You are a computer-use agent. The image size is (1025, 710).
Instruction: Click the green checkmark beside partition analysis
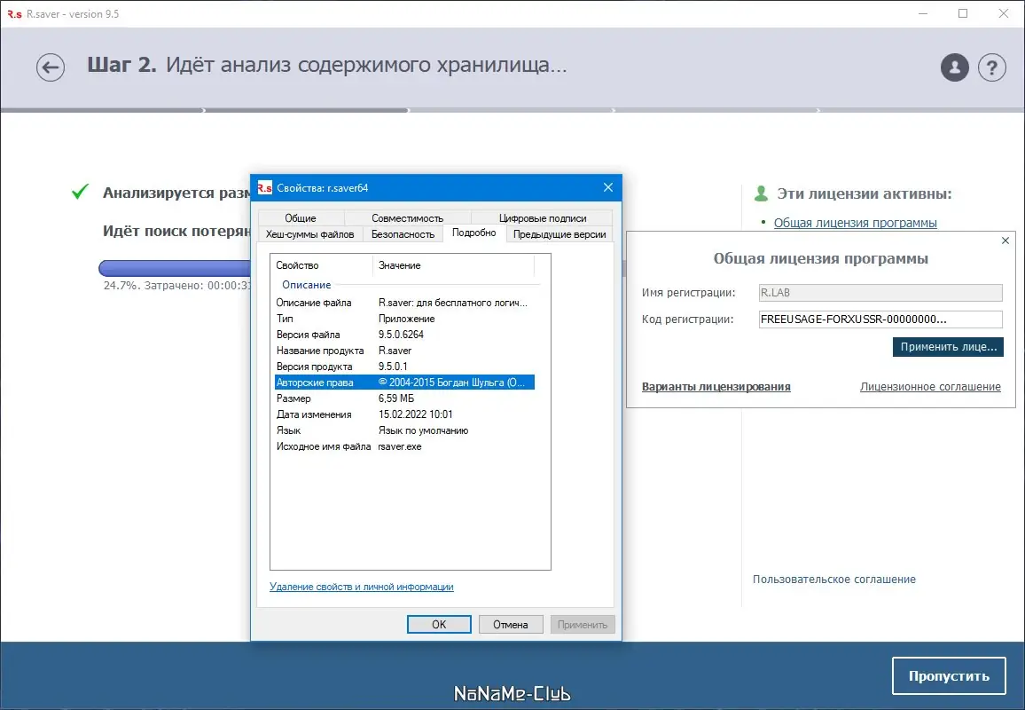pyautogui.click(x=80, y=192)
